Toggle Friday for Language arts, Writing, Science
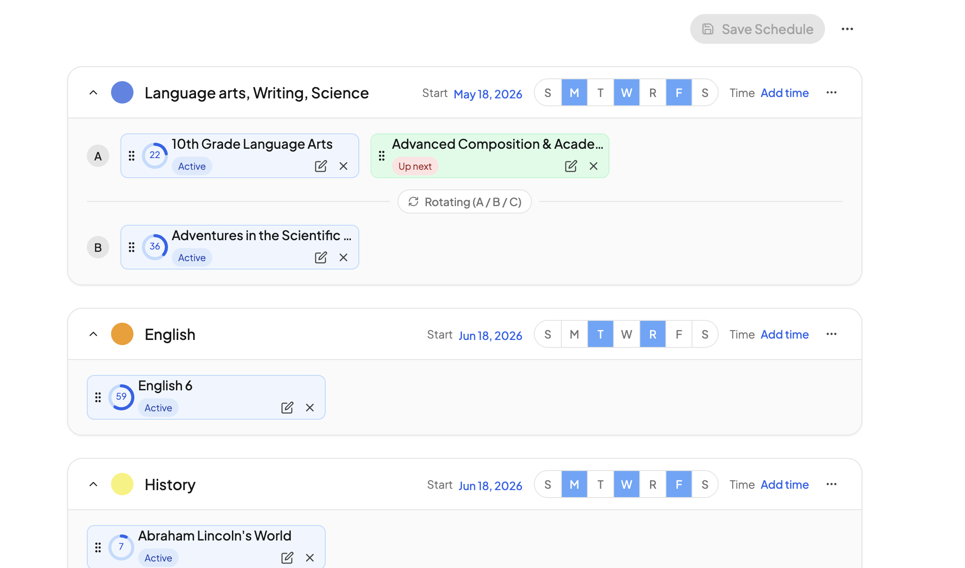Viewport: 965px width, 568px height. click(x=679, y=92)
